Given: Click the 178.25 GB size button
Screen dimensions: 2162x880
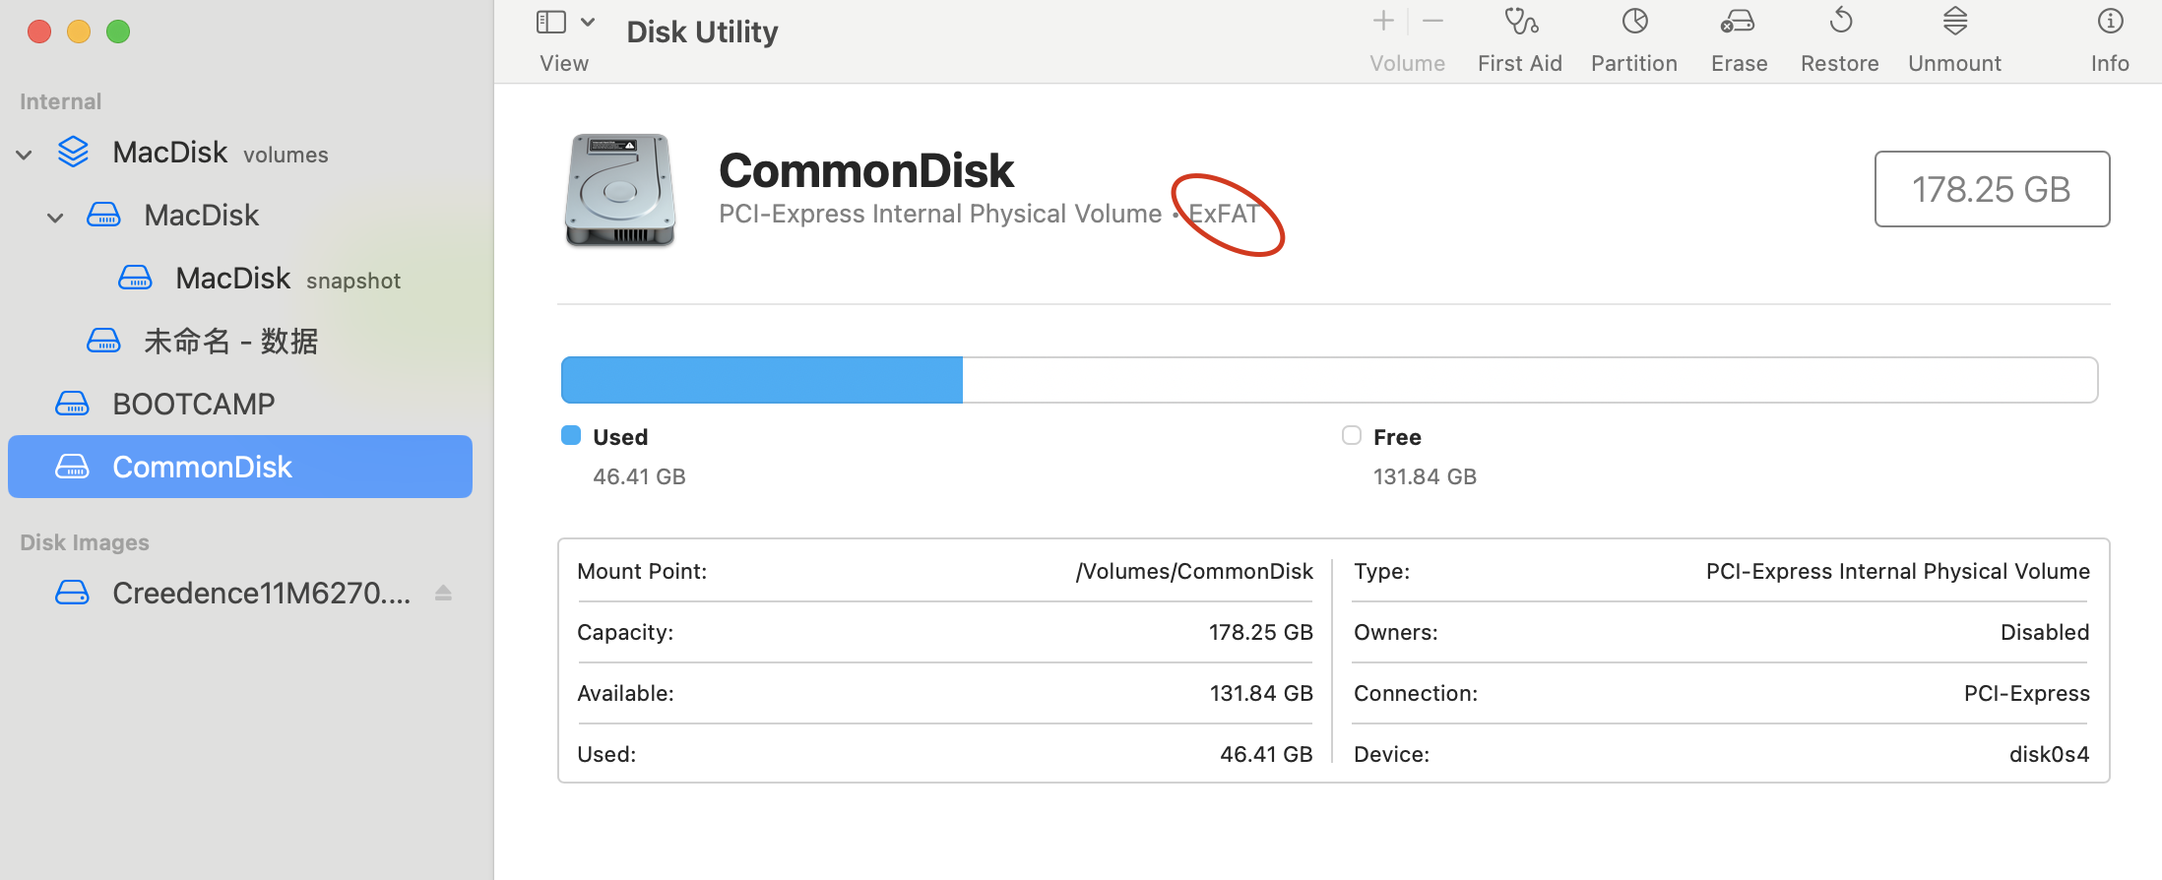Looking at the screenshot, I should pyautogui.click(x=1991, y=189).
